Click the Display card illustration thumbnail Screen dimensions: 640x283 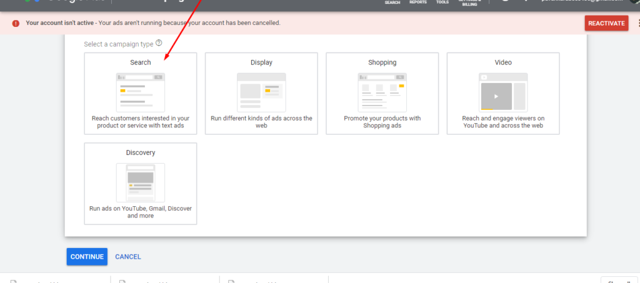(261, 92)
